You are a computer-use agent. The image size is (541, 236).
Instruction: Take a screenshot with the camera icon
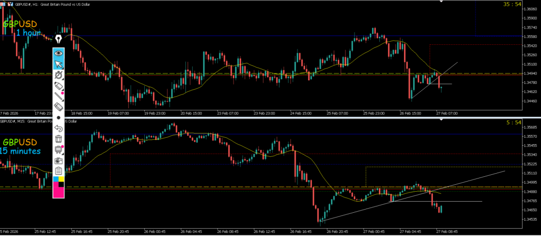59,160
